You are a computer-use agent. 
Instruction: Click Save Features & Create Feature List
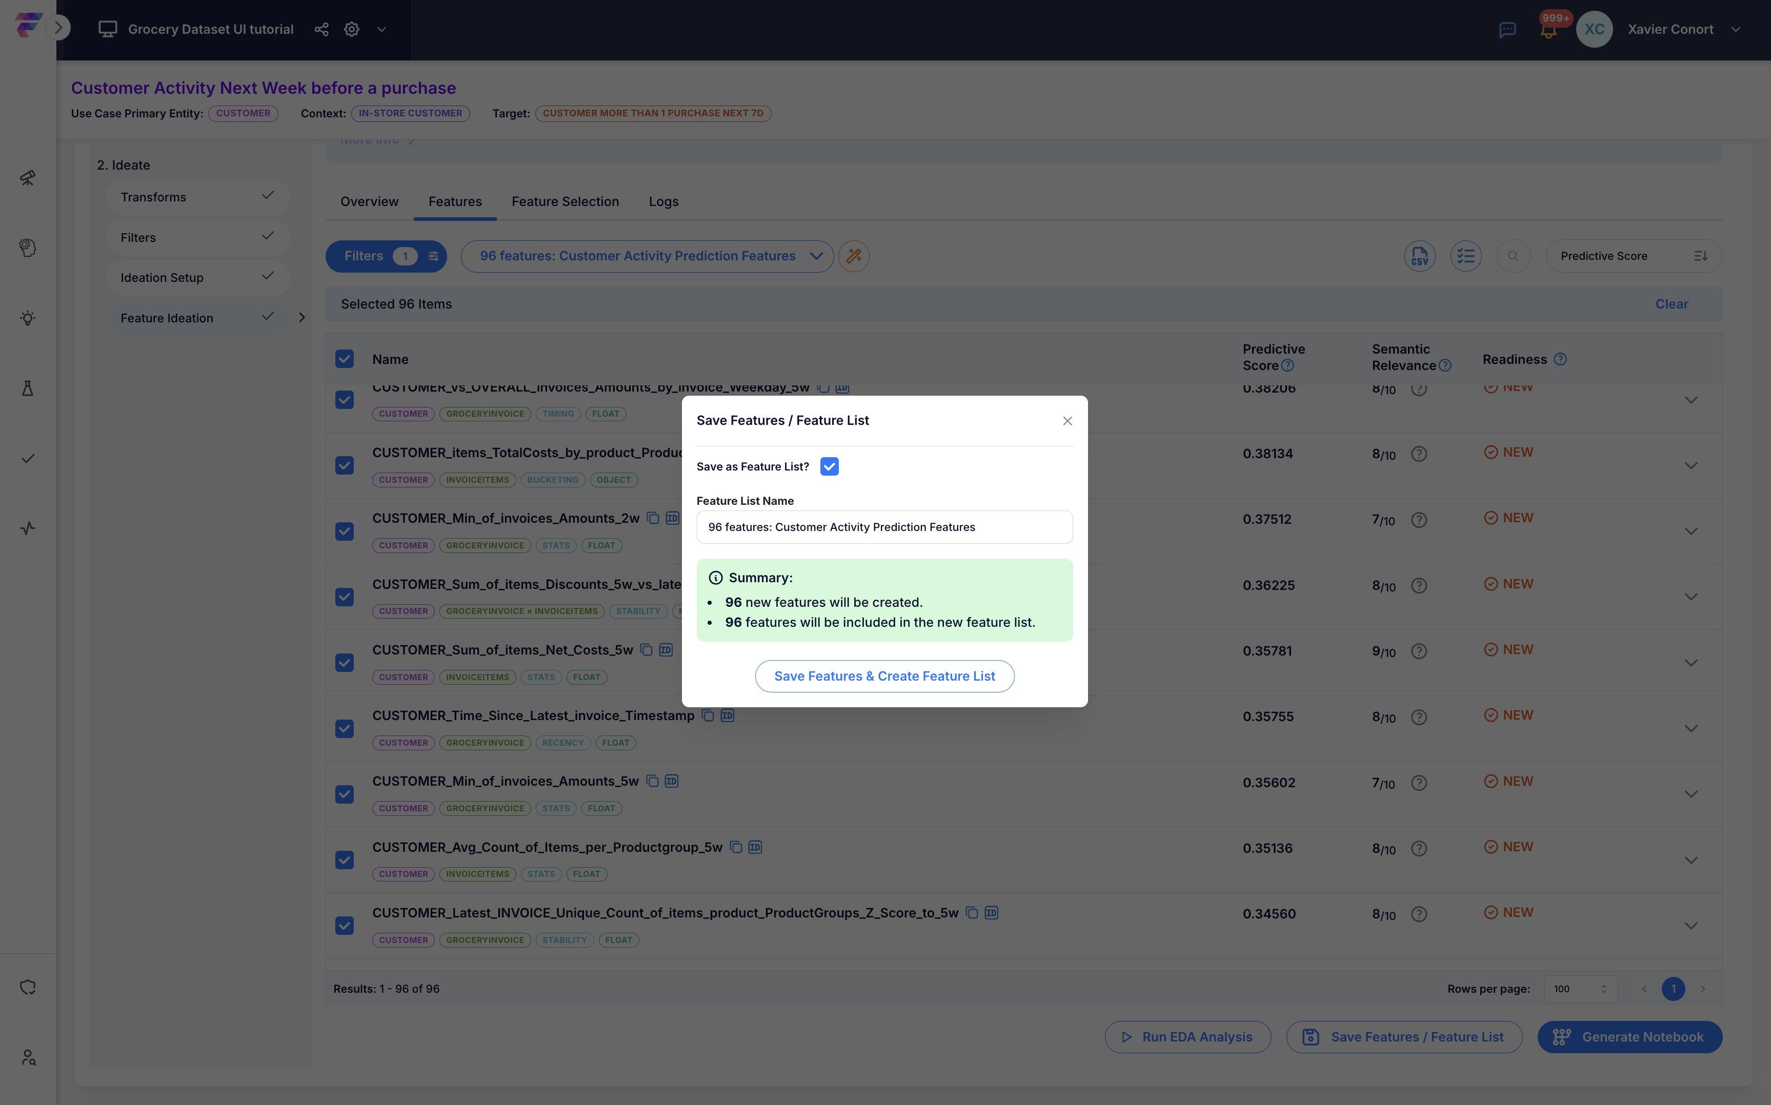pos(884,676)
